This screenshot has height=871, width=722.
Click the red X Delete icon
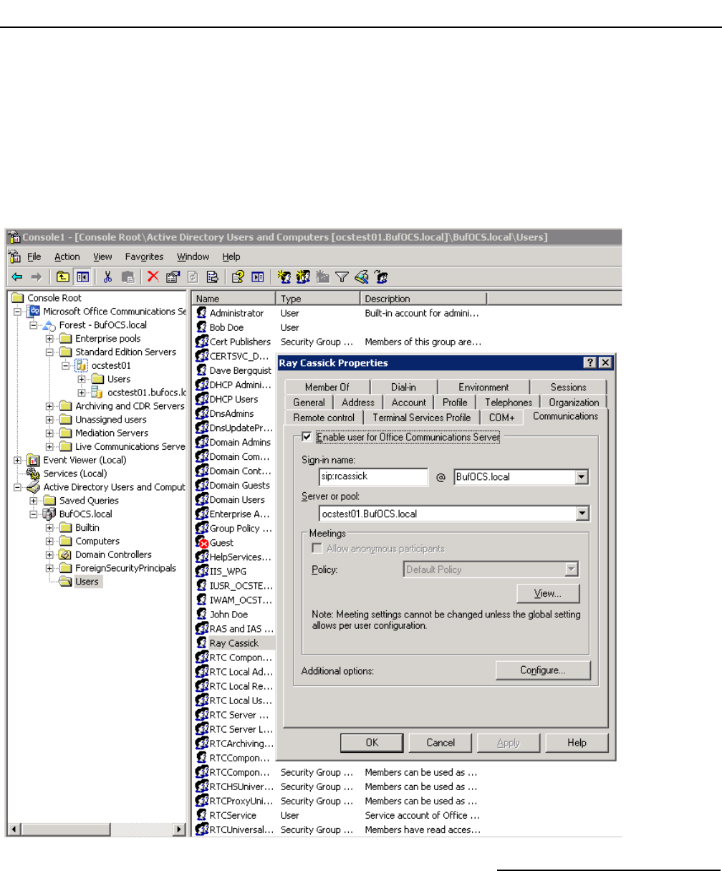(x=153, y=276)
